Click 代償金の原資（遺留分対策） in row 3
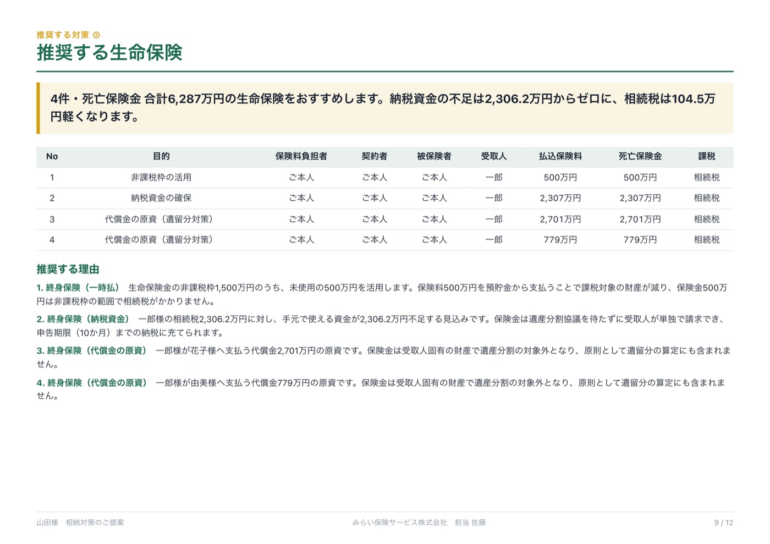This screenshot has height=544, width=770. tap(161, 219)
